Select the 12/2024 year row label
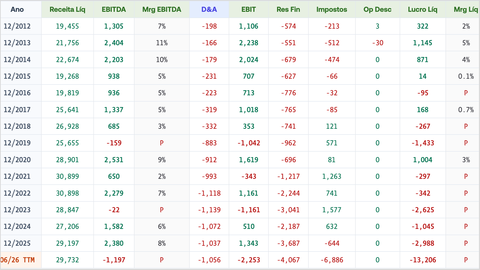480x270 pixels. tap(17, 226)
